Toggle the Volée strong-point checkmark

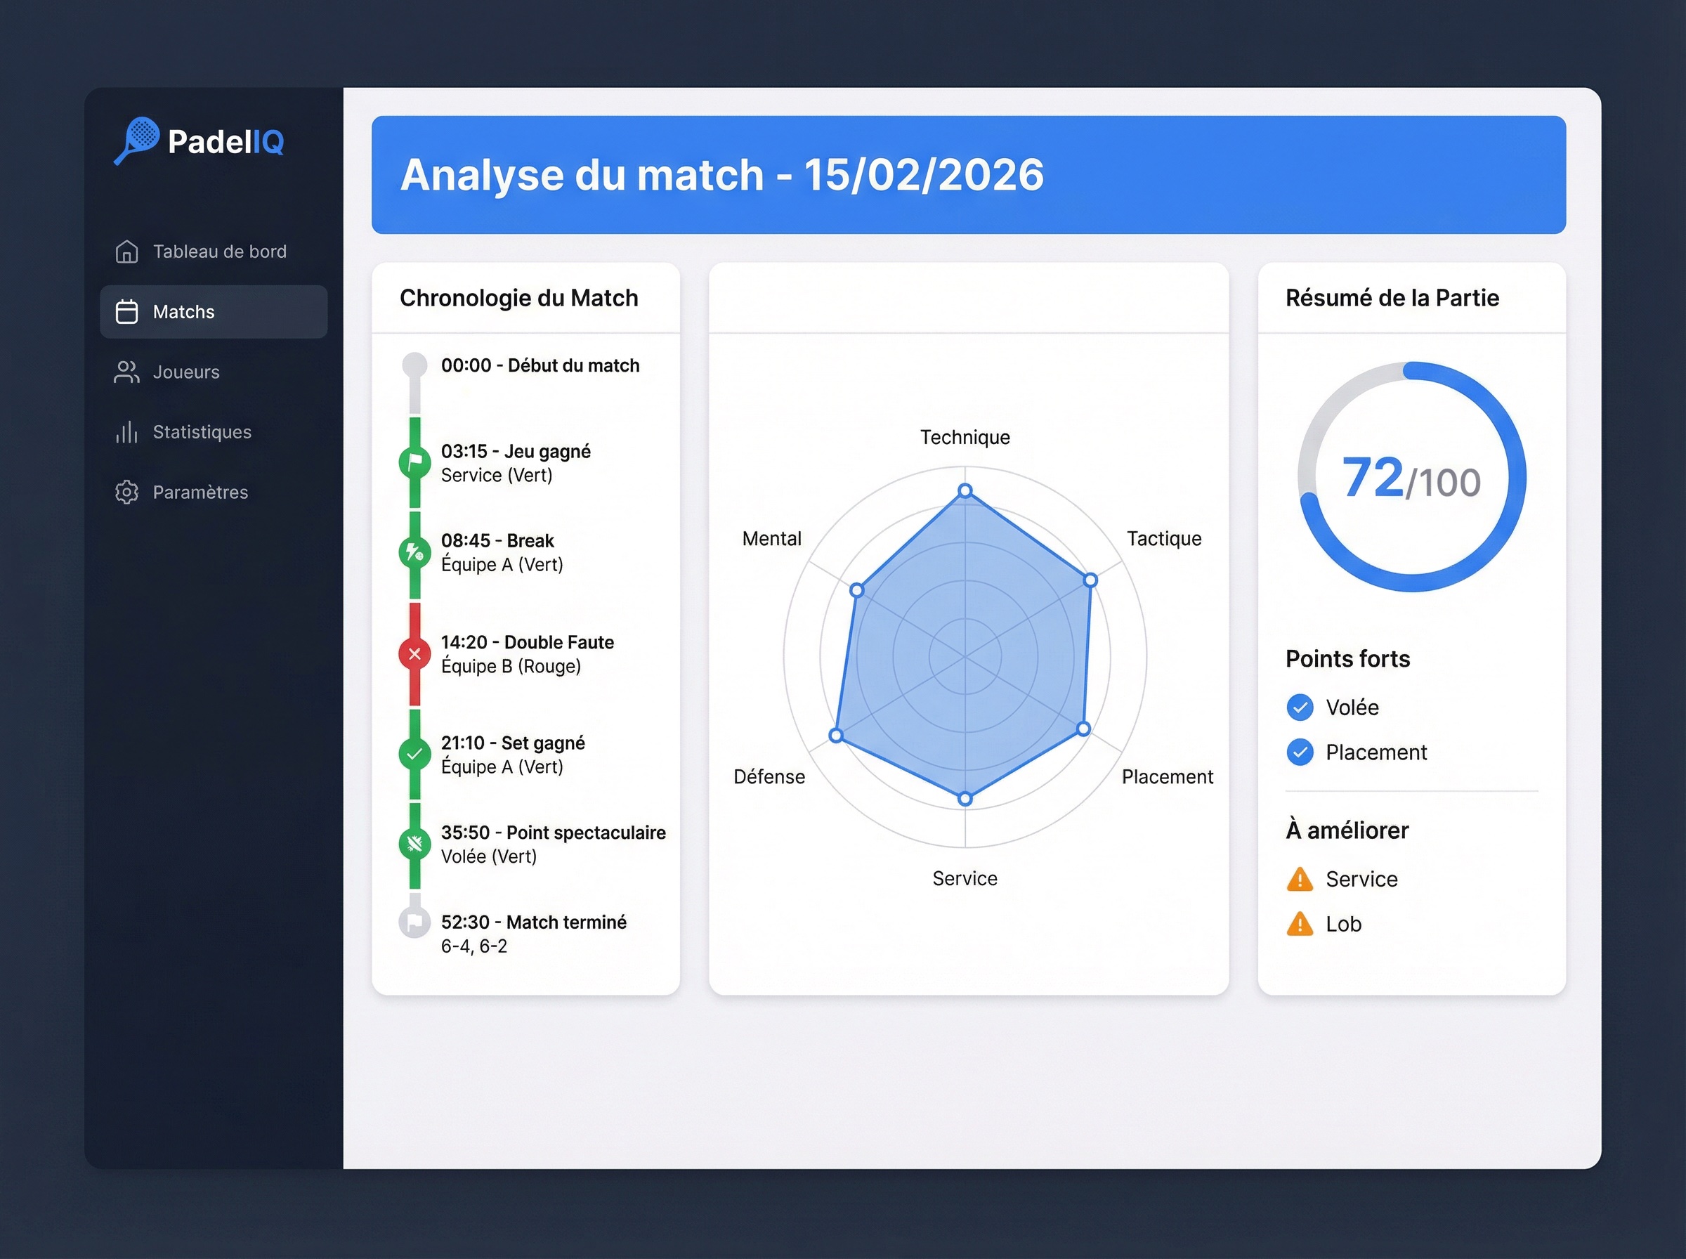point(1300,707)
